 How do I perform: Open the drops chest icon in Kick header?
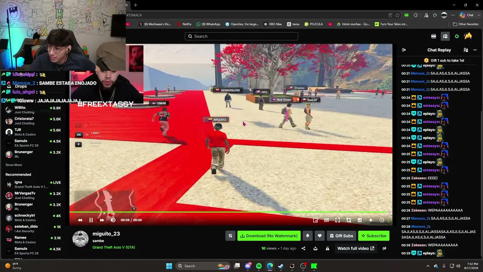tap(445, 36)
